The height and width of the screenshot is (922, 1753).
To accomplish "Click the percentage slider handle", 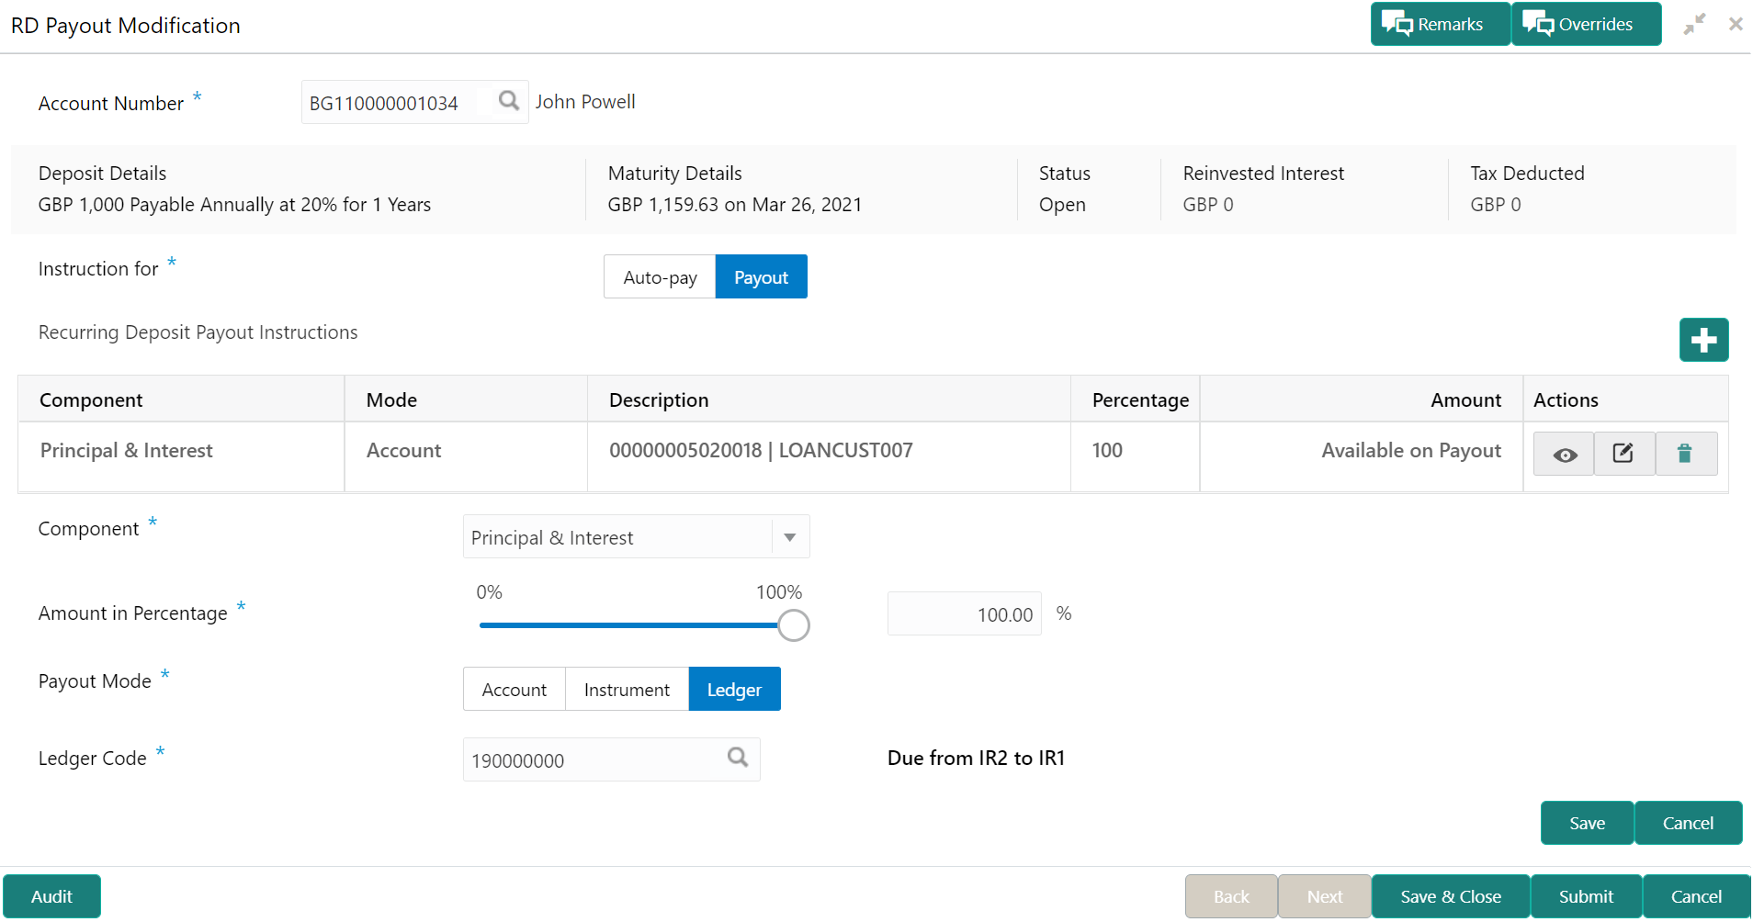I will [x=794, y=625].
